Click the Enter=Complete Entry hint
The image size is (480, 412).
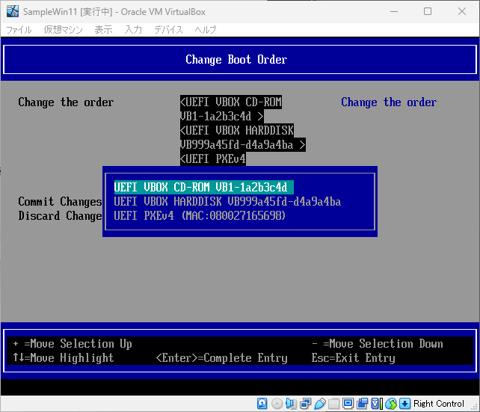tap(221, 358)
